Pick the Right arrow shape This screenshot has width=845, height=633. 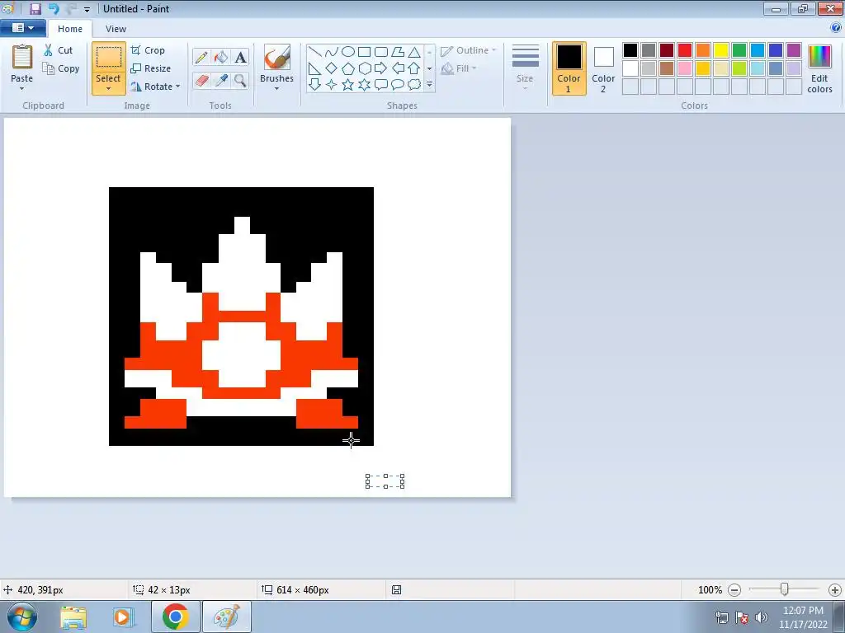tap(381, 68)
